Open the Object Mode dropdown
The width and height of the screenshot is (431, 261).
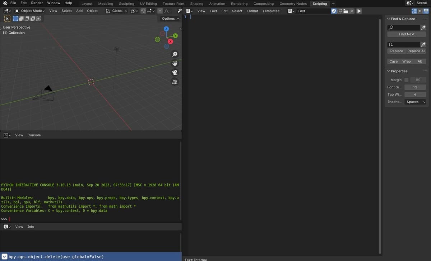tap(29, 11)
